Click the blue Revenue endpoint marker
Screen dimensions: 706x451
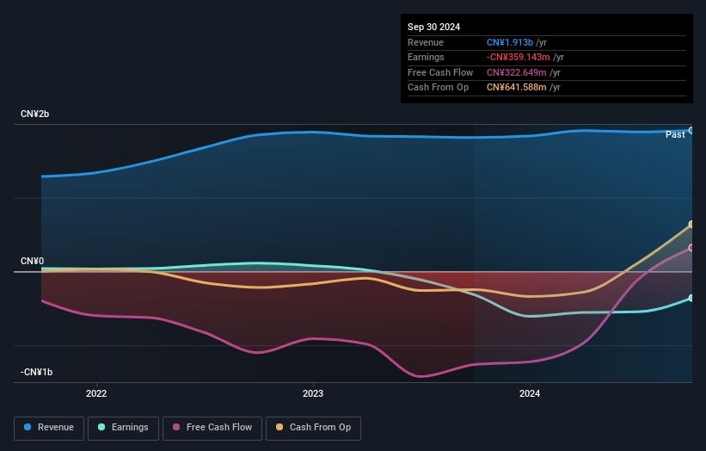pos(691,131)
